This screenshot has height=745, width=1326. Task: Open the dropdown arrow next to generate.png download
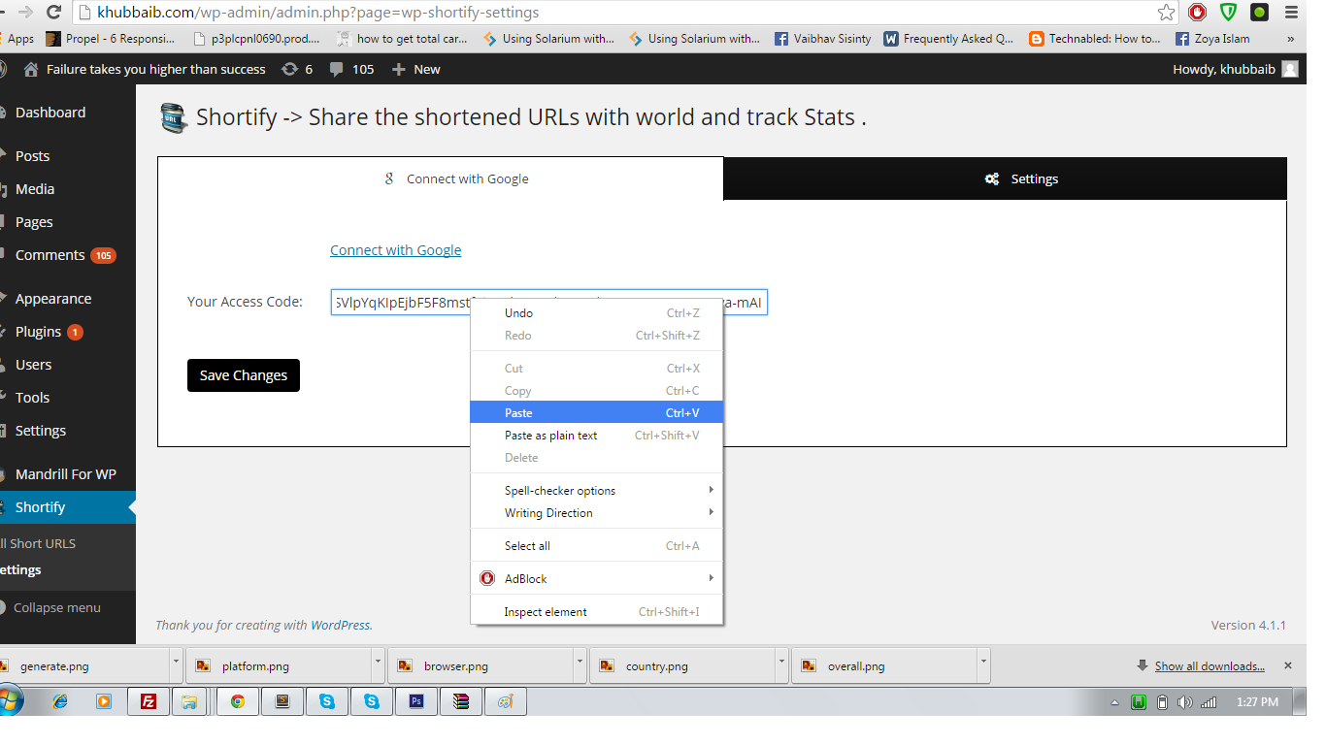[x=176, y=665]
